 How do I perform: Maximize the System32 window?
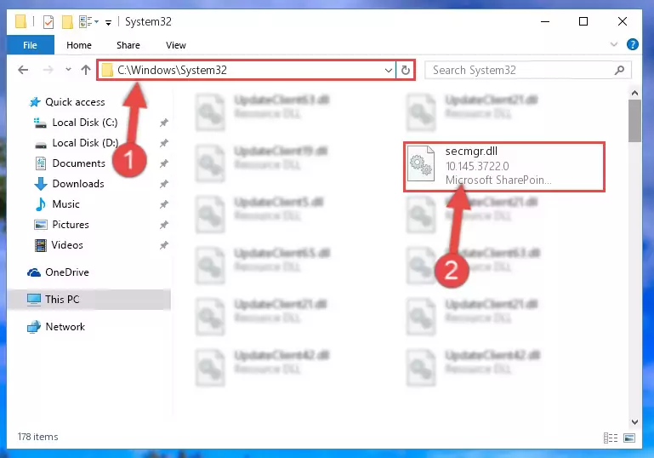coord(583,21)
